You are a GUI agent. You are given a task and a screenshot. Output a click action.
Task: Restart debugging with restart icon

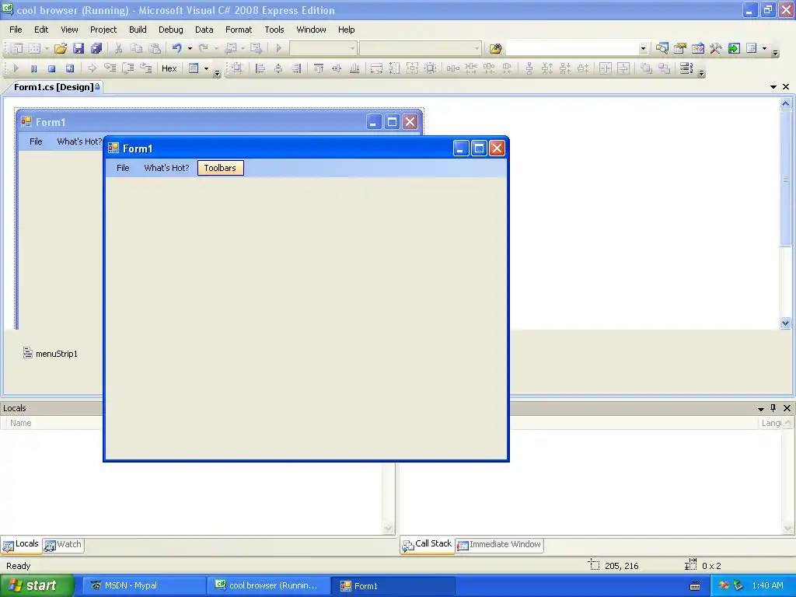pos(69,68)
